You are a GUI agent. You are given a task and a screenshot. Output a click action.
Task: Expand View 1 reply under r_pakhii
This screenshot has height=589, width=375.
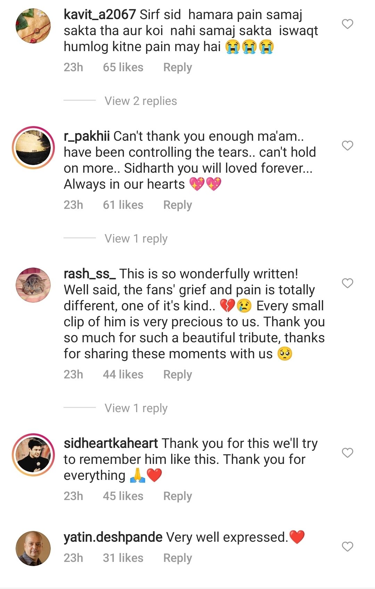(136, 238)
